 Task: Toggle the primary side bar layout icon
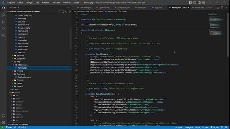[x=190, y=3]
